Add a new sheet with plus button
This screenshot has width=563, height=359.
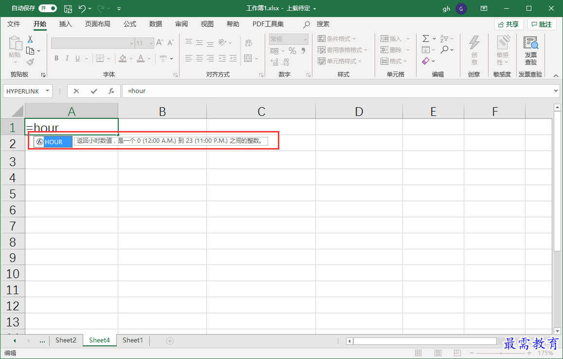tap(170, 340)
